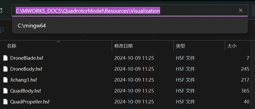This screenshot has height=109, width=255.
Task: Clear the address bar with the X button
Action: [241, 10]
